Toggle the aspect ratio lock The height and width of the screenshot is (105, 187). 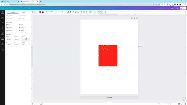pyautogui.click(x=26, y=39)
